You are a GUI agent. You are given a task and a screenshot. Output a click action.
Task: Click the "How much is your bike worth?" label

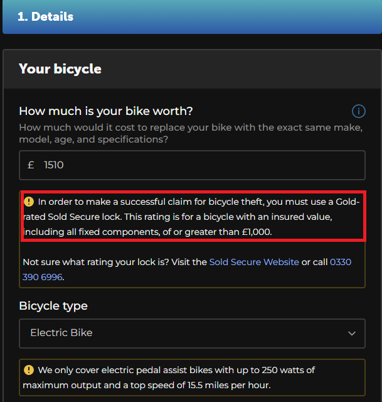tap(106, 111)
